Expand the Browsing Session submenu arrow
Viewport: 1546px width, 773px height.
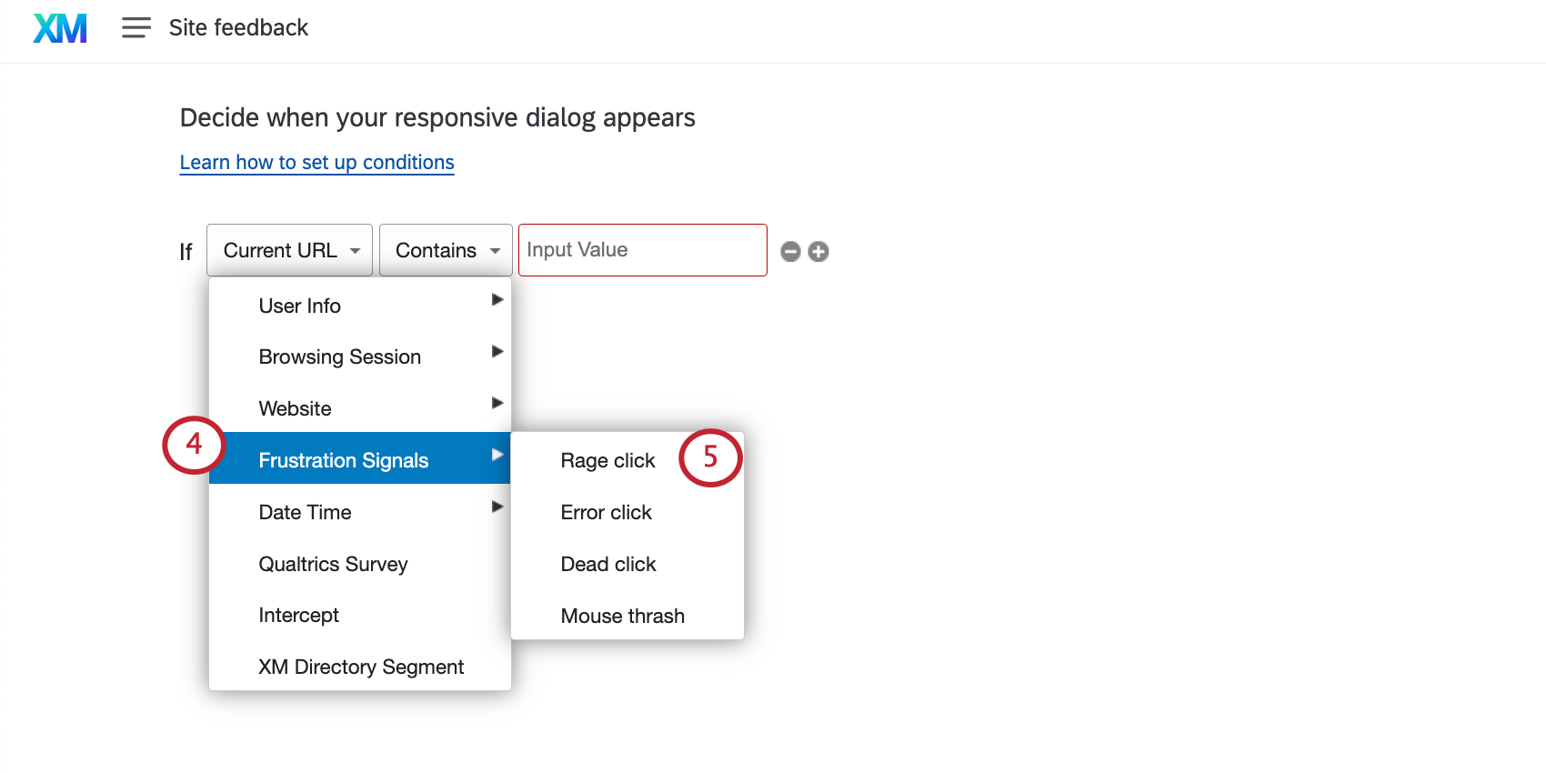(497, 351)
